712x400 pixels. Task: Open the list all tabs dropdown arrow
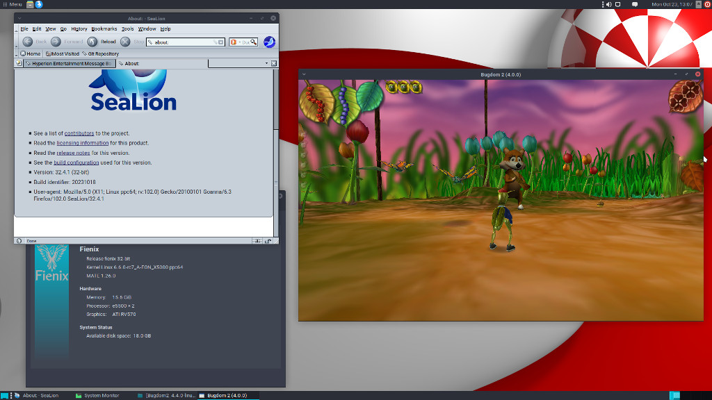click(x=266, y=63)
